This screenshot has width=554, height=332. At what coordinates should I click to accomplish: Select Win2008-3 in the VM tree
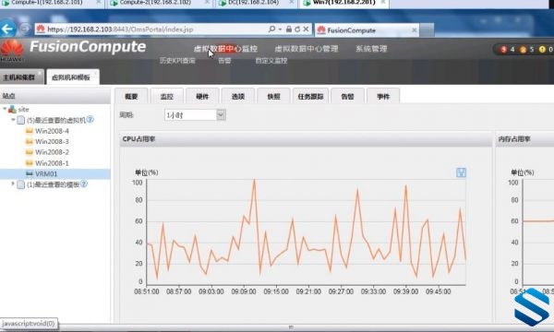click(x=52, y=141)
